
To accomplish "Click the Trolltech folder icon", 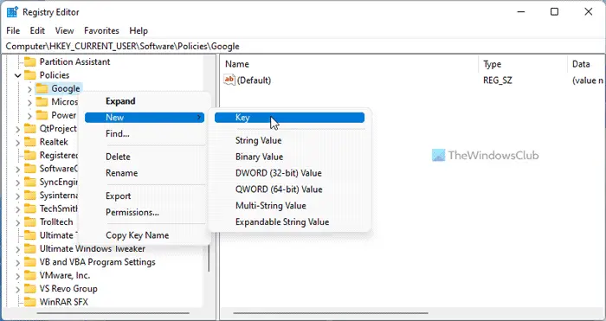I will (29, 222).
